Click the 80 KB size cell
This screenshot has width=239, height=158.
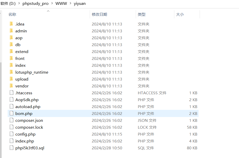[x=192, y=148]
